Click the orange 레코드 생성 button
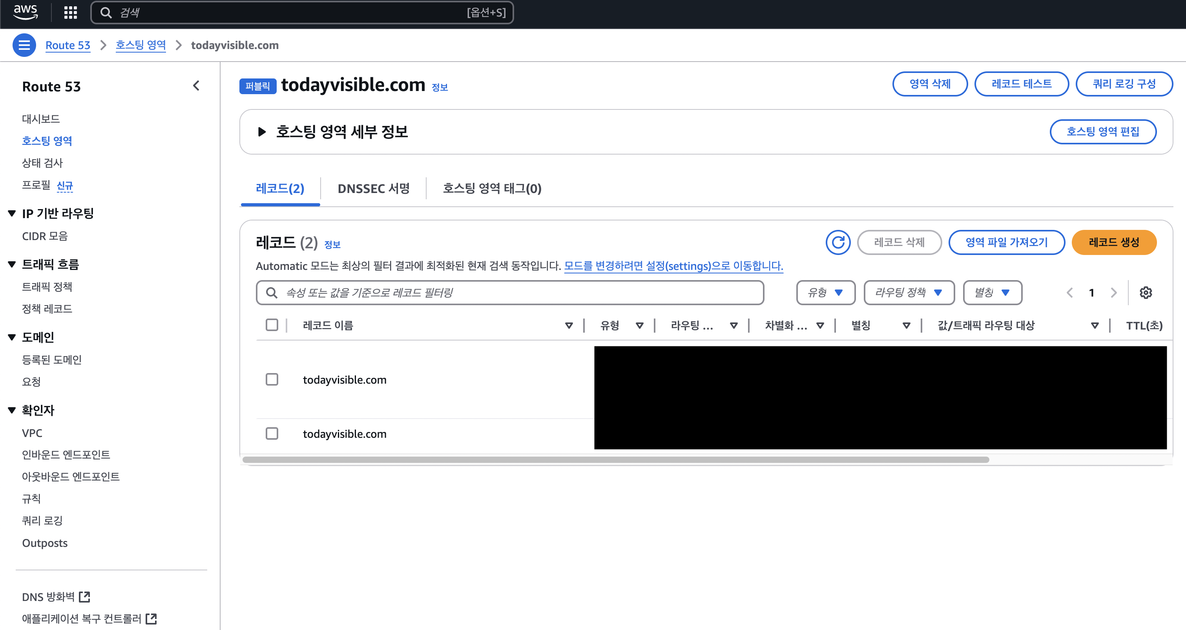 [x=1114, y=242]
